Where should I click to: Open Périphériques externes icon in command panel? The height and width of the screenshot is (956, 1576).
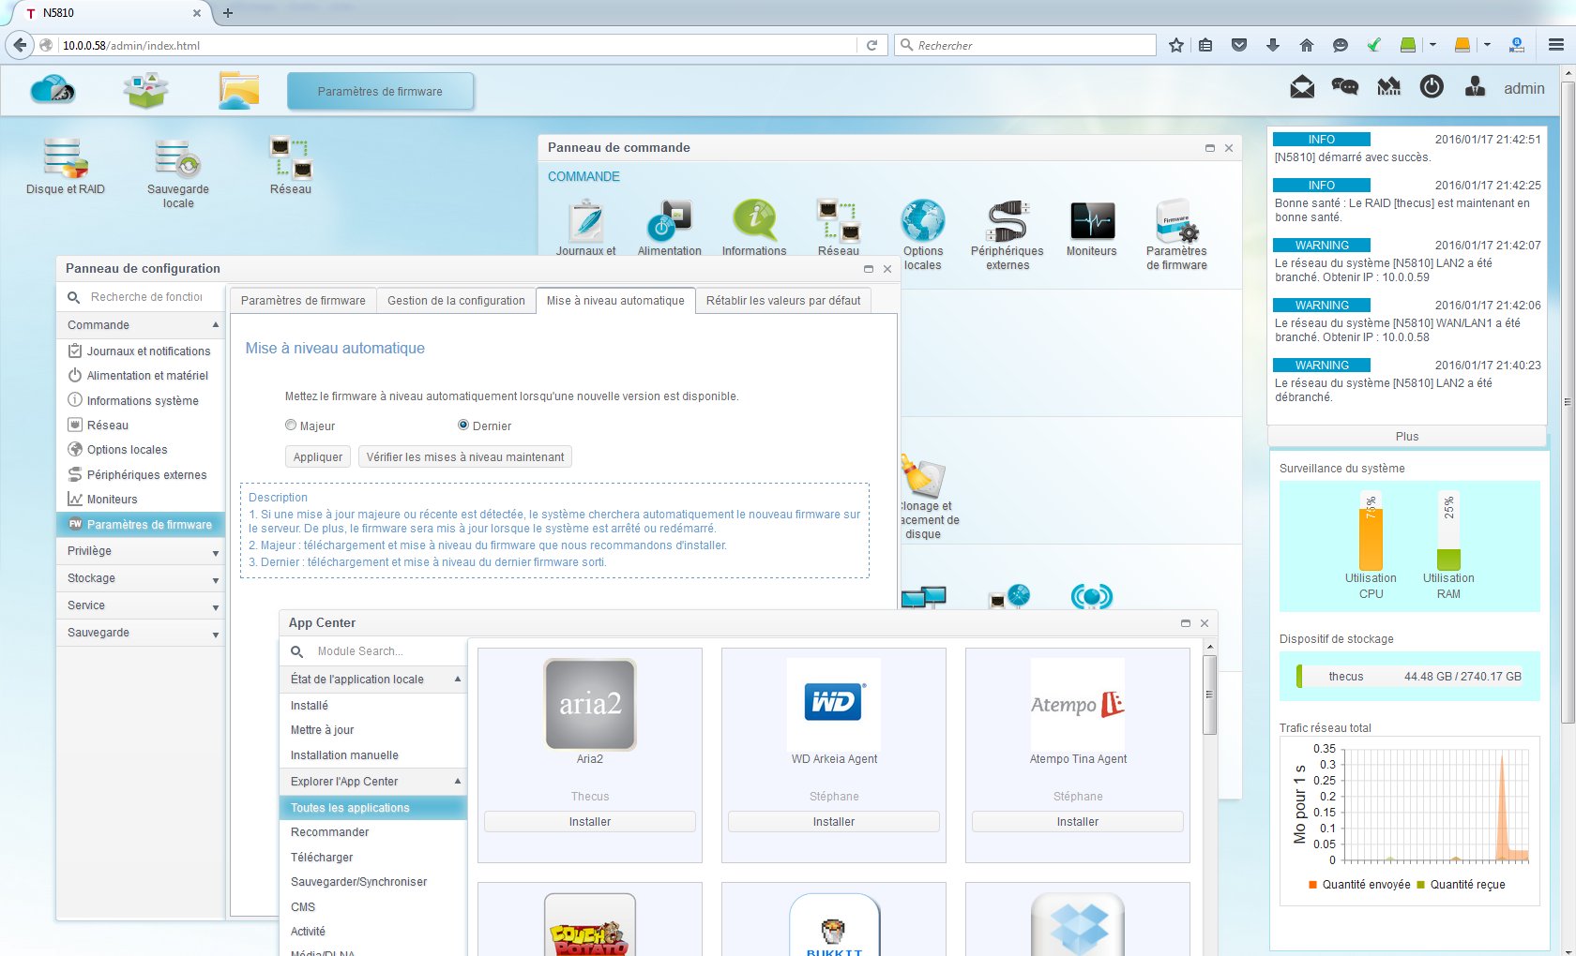tap(1008, 222)
